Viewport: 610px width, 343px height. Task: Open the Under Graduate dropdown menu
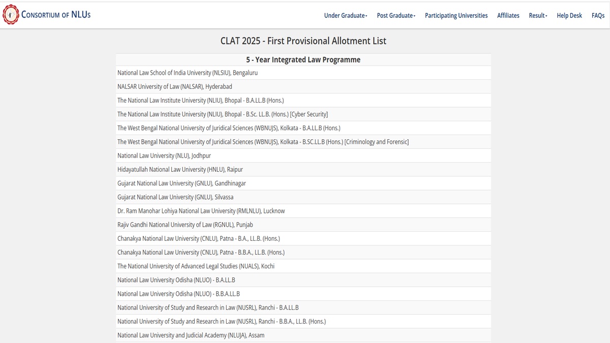pos(345,15)
